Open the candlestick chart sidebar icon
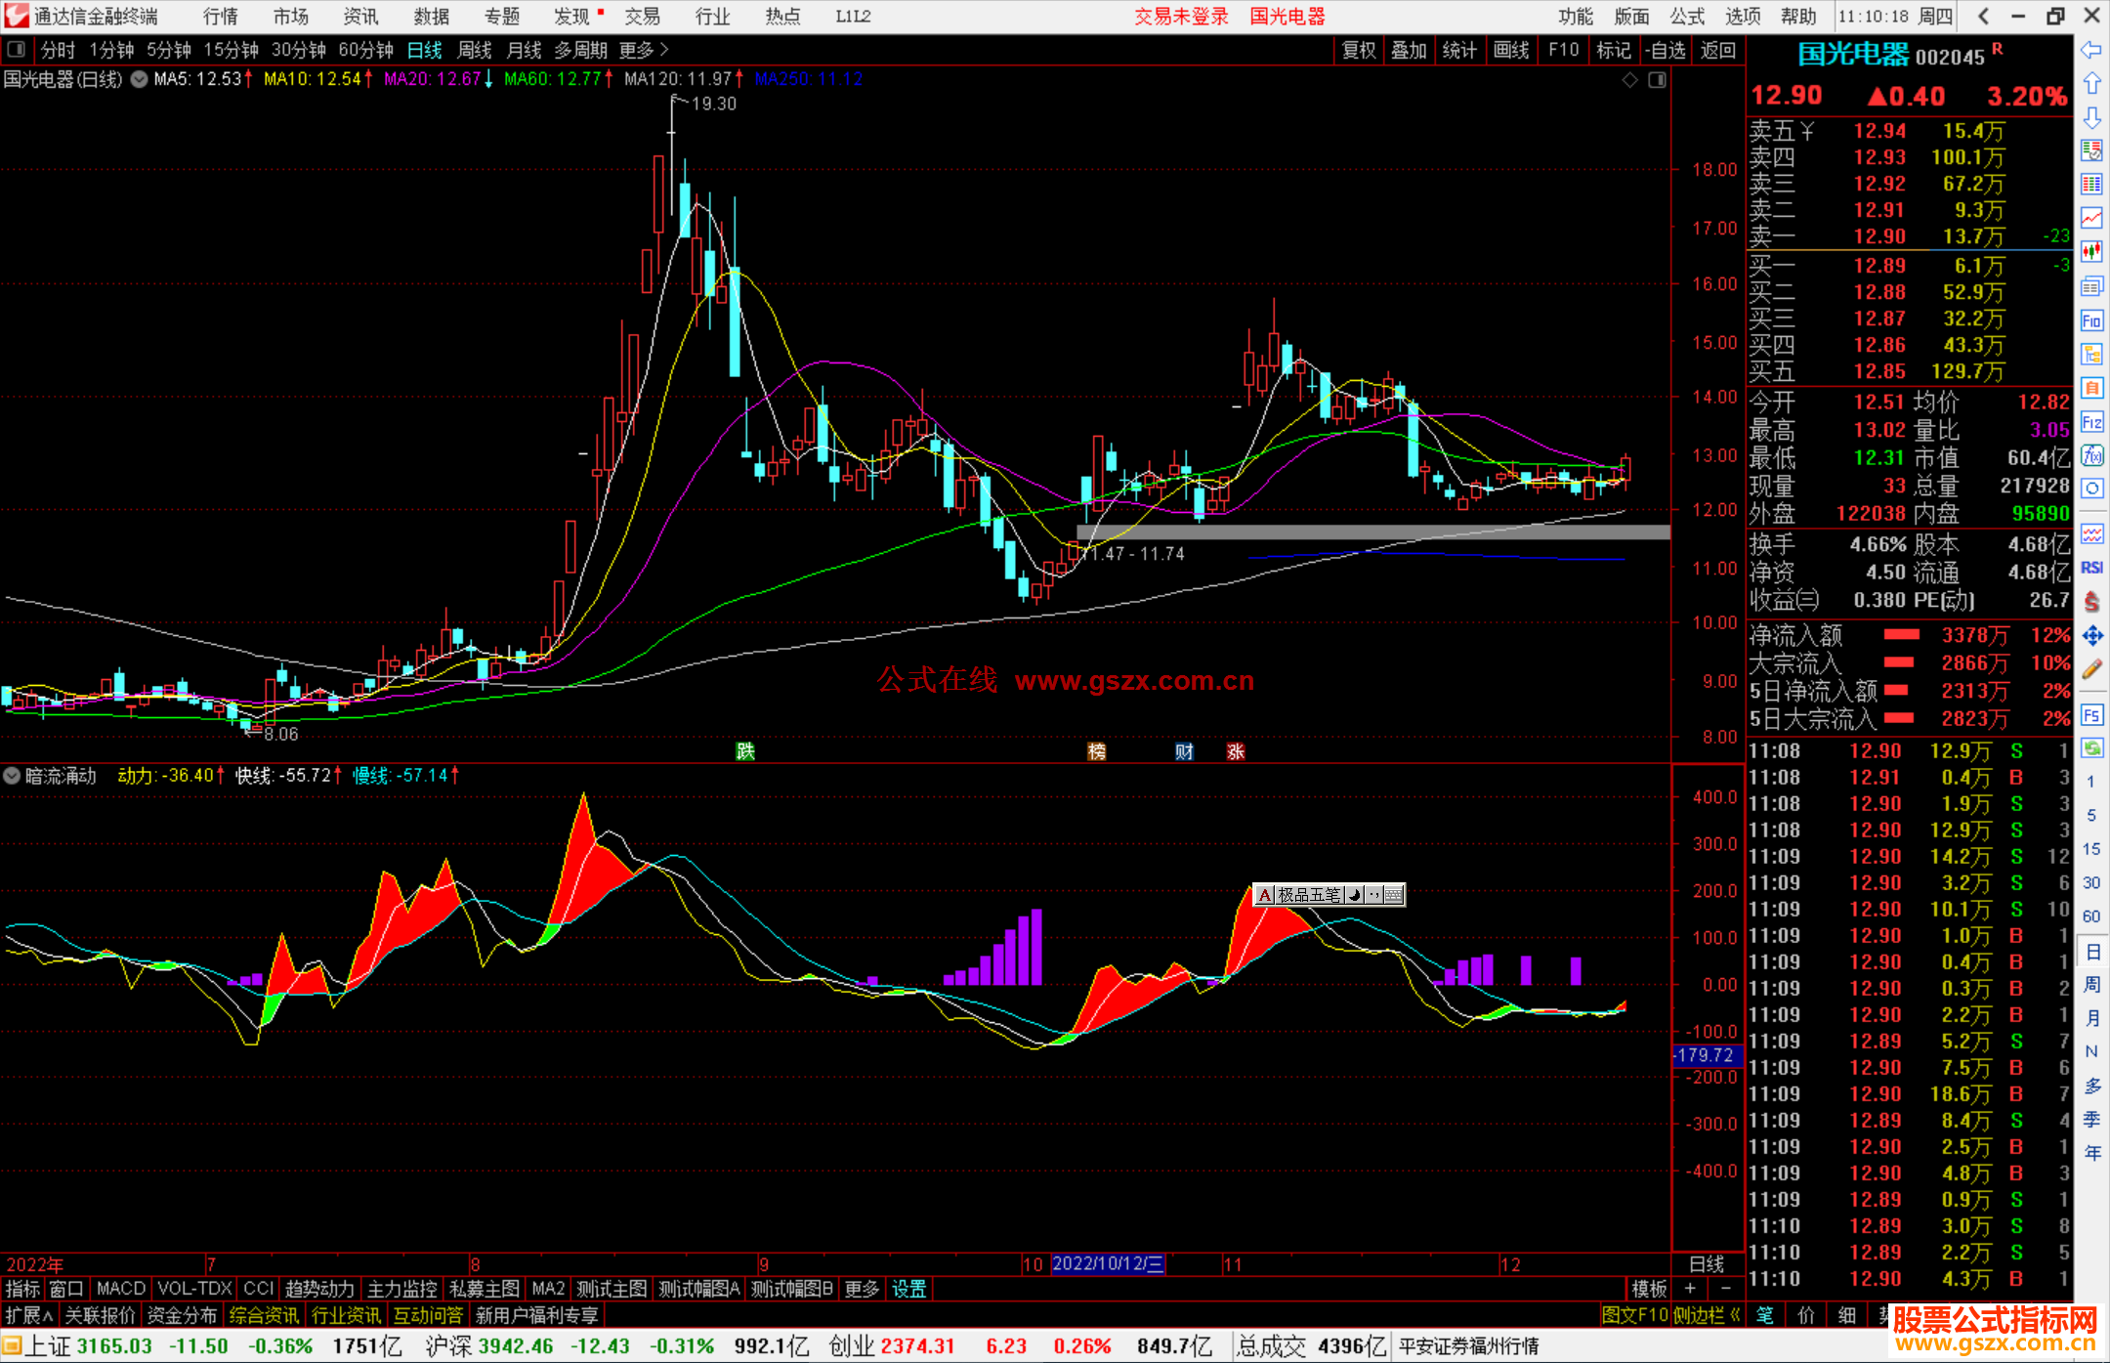Screen dimensions: 2110x1363 (2091, 251)
